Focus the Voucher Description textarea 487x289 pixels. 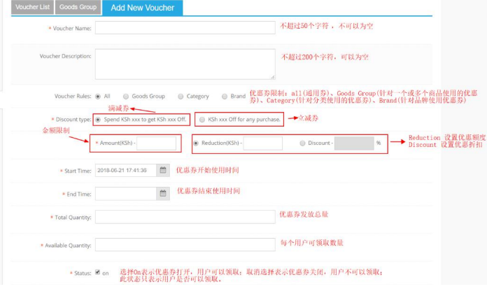click(185, 64)
